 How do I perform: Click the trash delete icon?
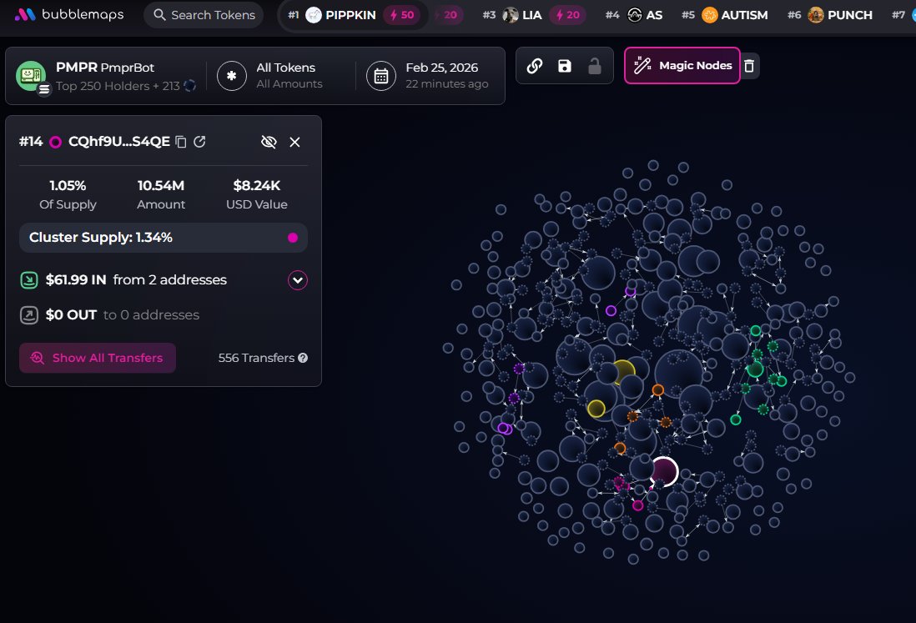click(x=749, y=65)
